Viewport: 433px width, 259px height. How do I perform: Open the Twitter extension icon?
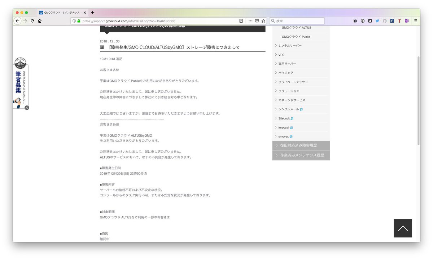[x=377, y=21]
